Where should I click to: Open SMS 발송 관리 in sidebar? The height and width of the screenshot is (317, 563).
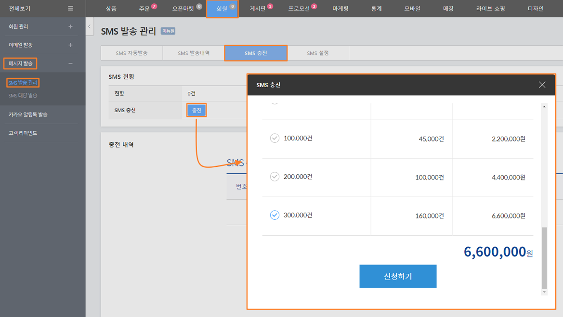pyautogui.click(x=23, y=83)
